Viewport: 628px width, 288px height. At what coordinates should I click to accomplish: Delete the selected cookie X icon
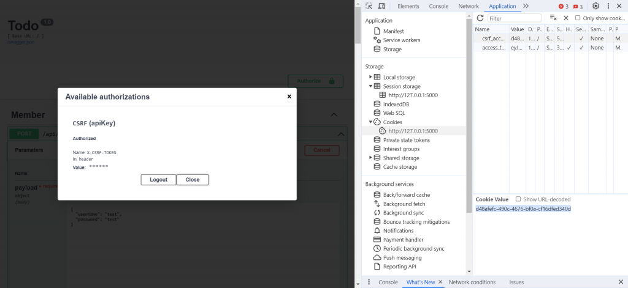coord(566,18)
